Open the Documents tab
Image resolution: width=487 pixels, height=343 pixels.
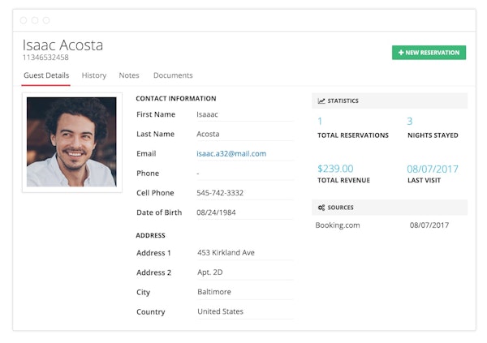pos(173,75)
